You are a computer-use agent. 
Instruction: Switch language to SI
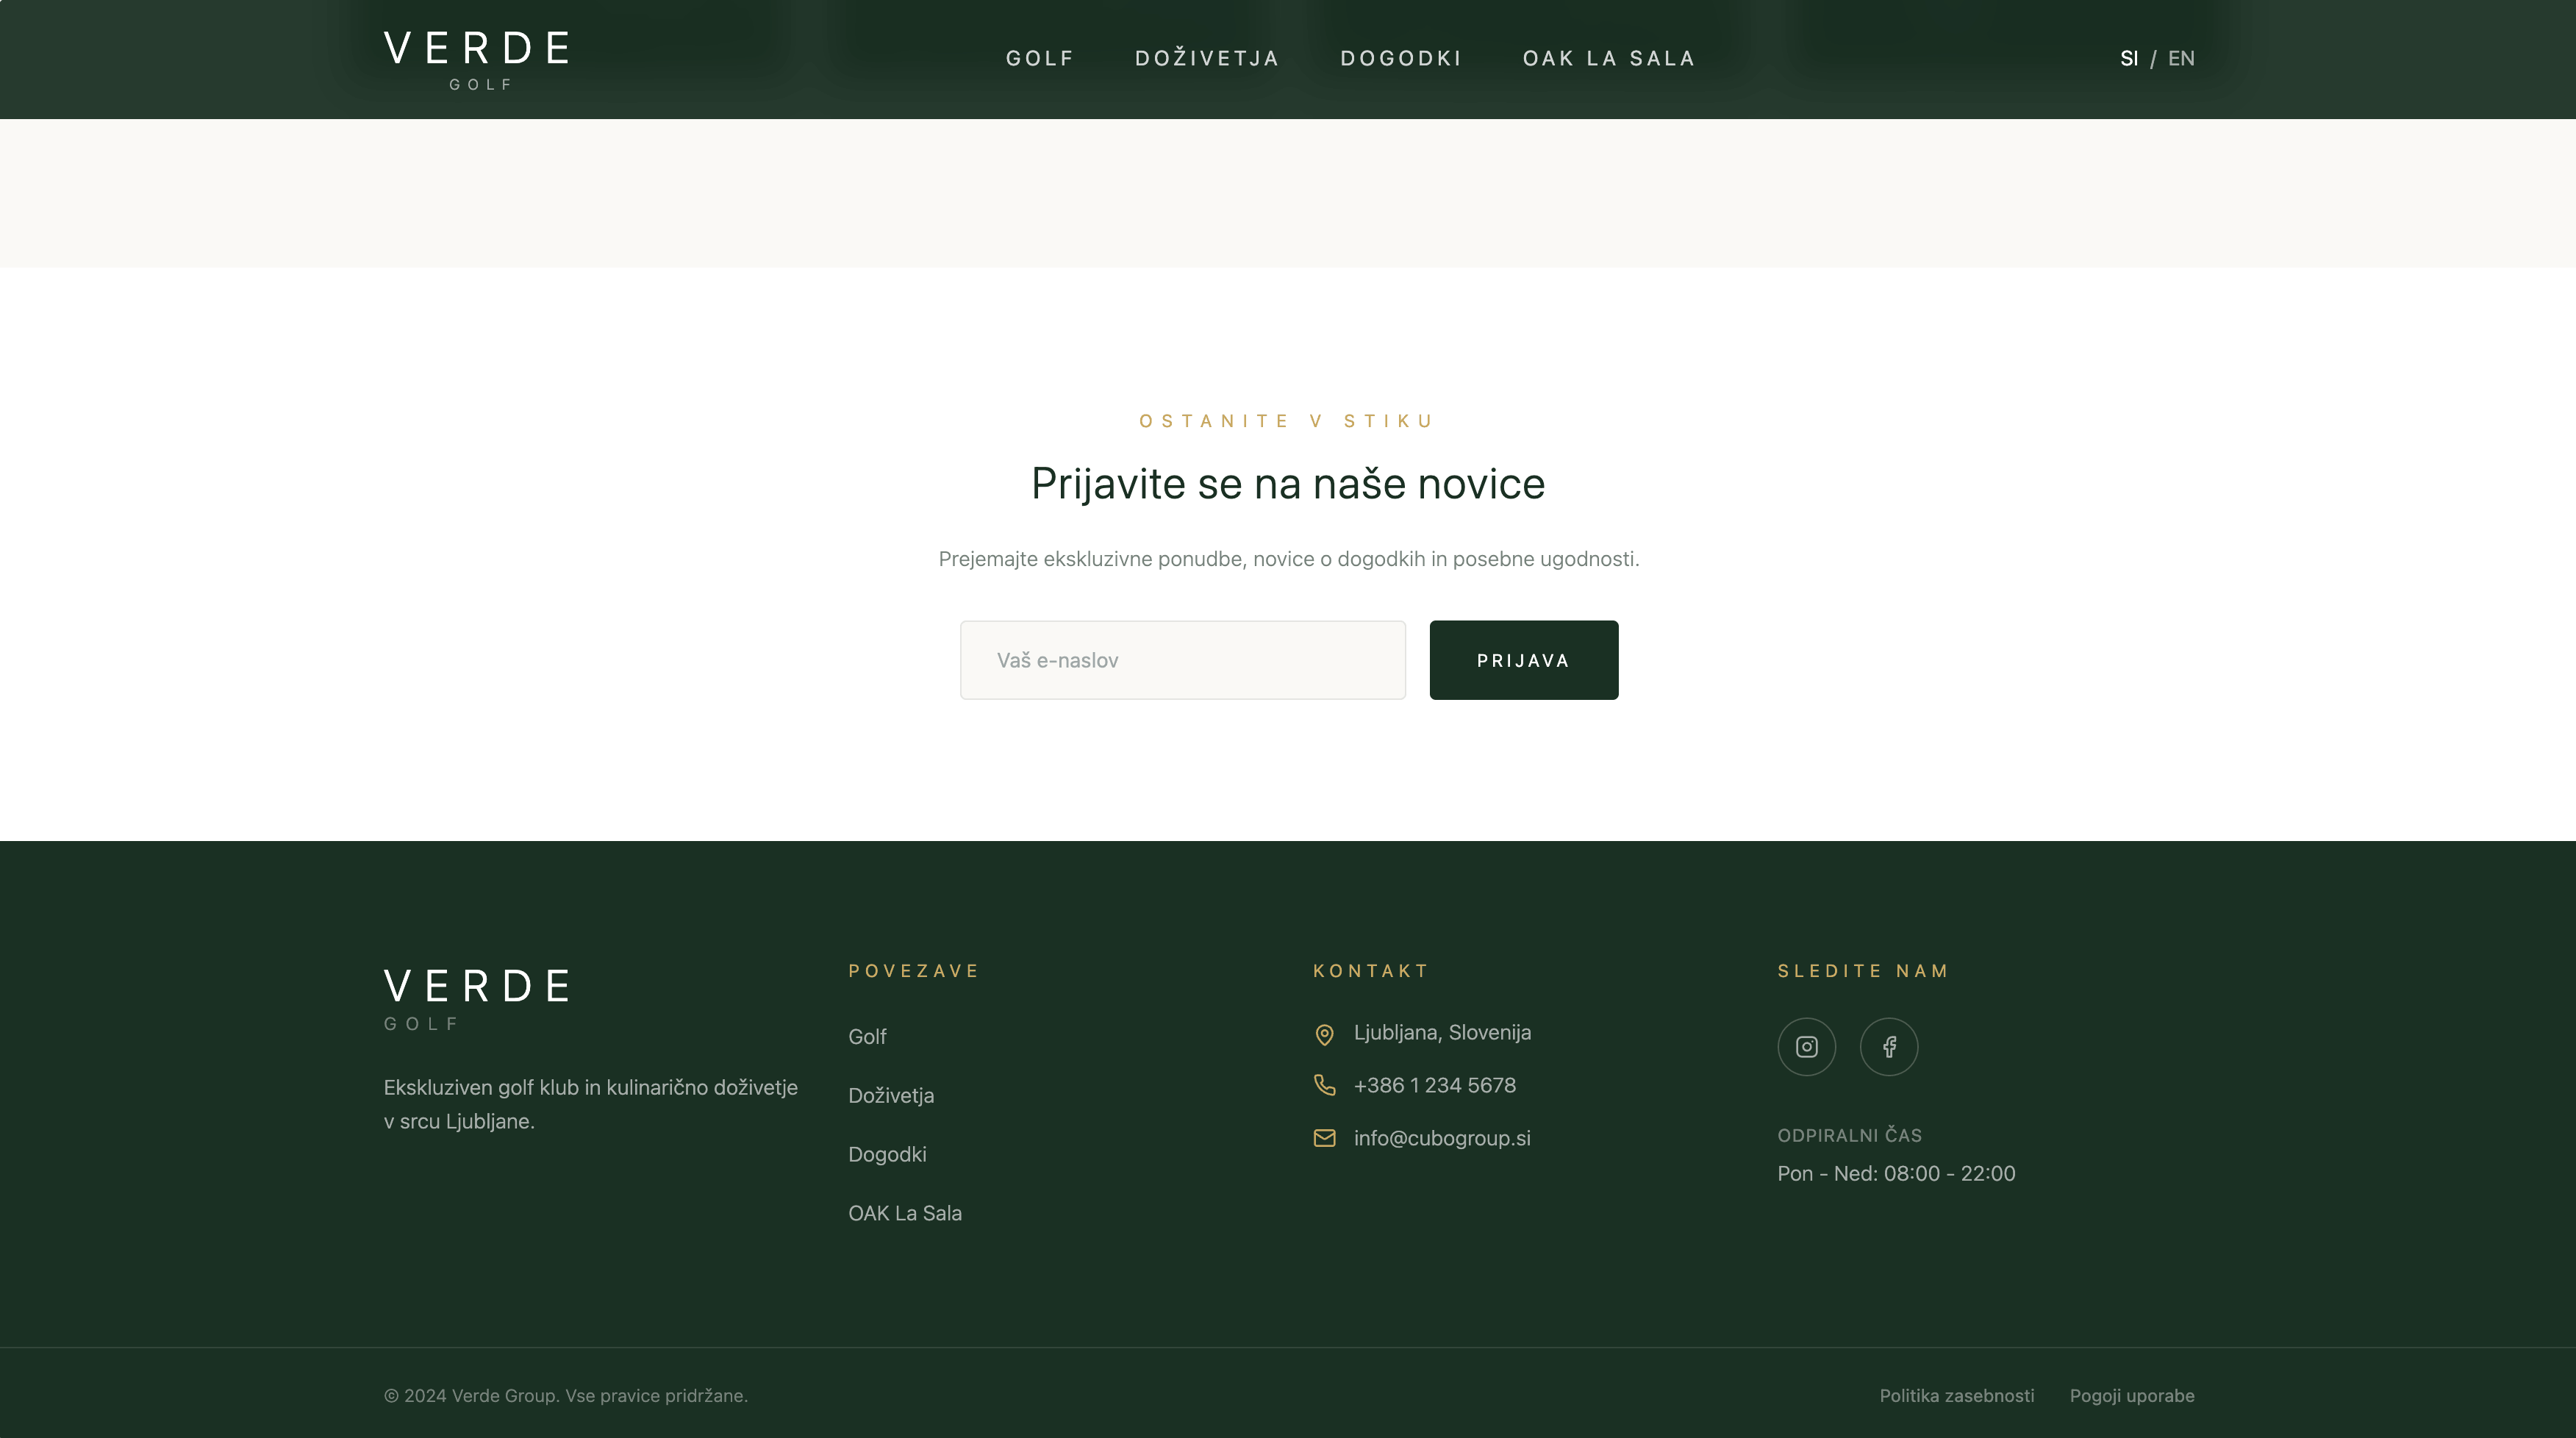click(2129, 59)
